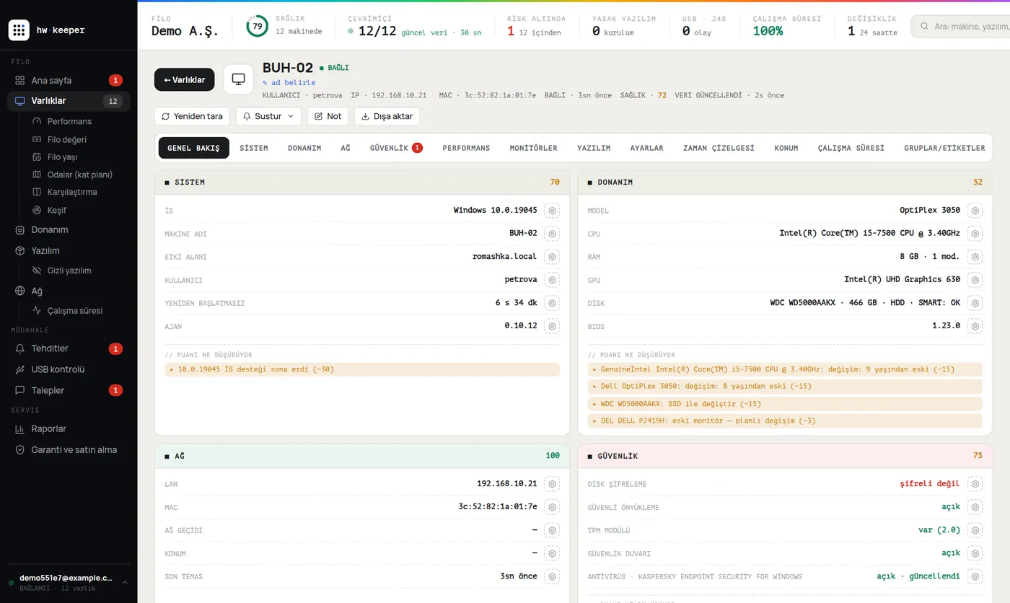
Task: Open Garanti ve satın alma
Action: [x=69, y=449]
